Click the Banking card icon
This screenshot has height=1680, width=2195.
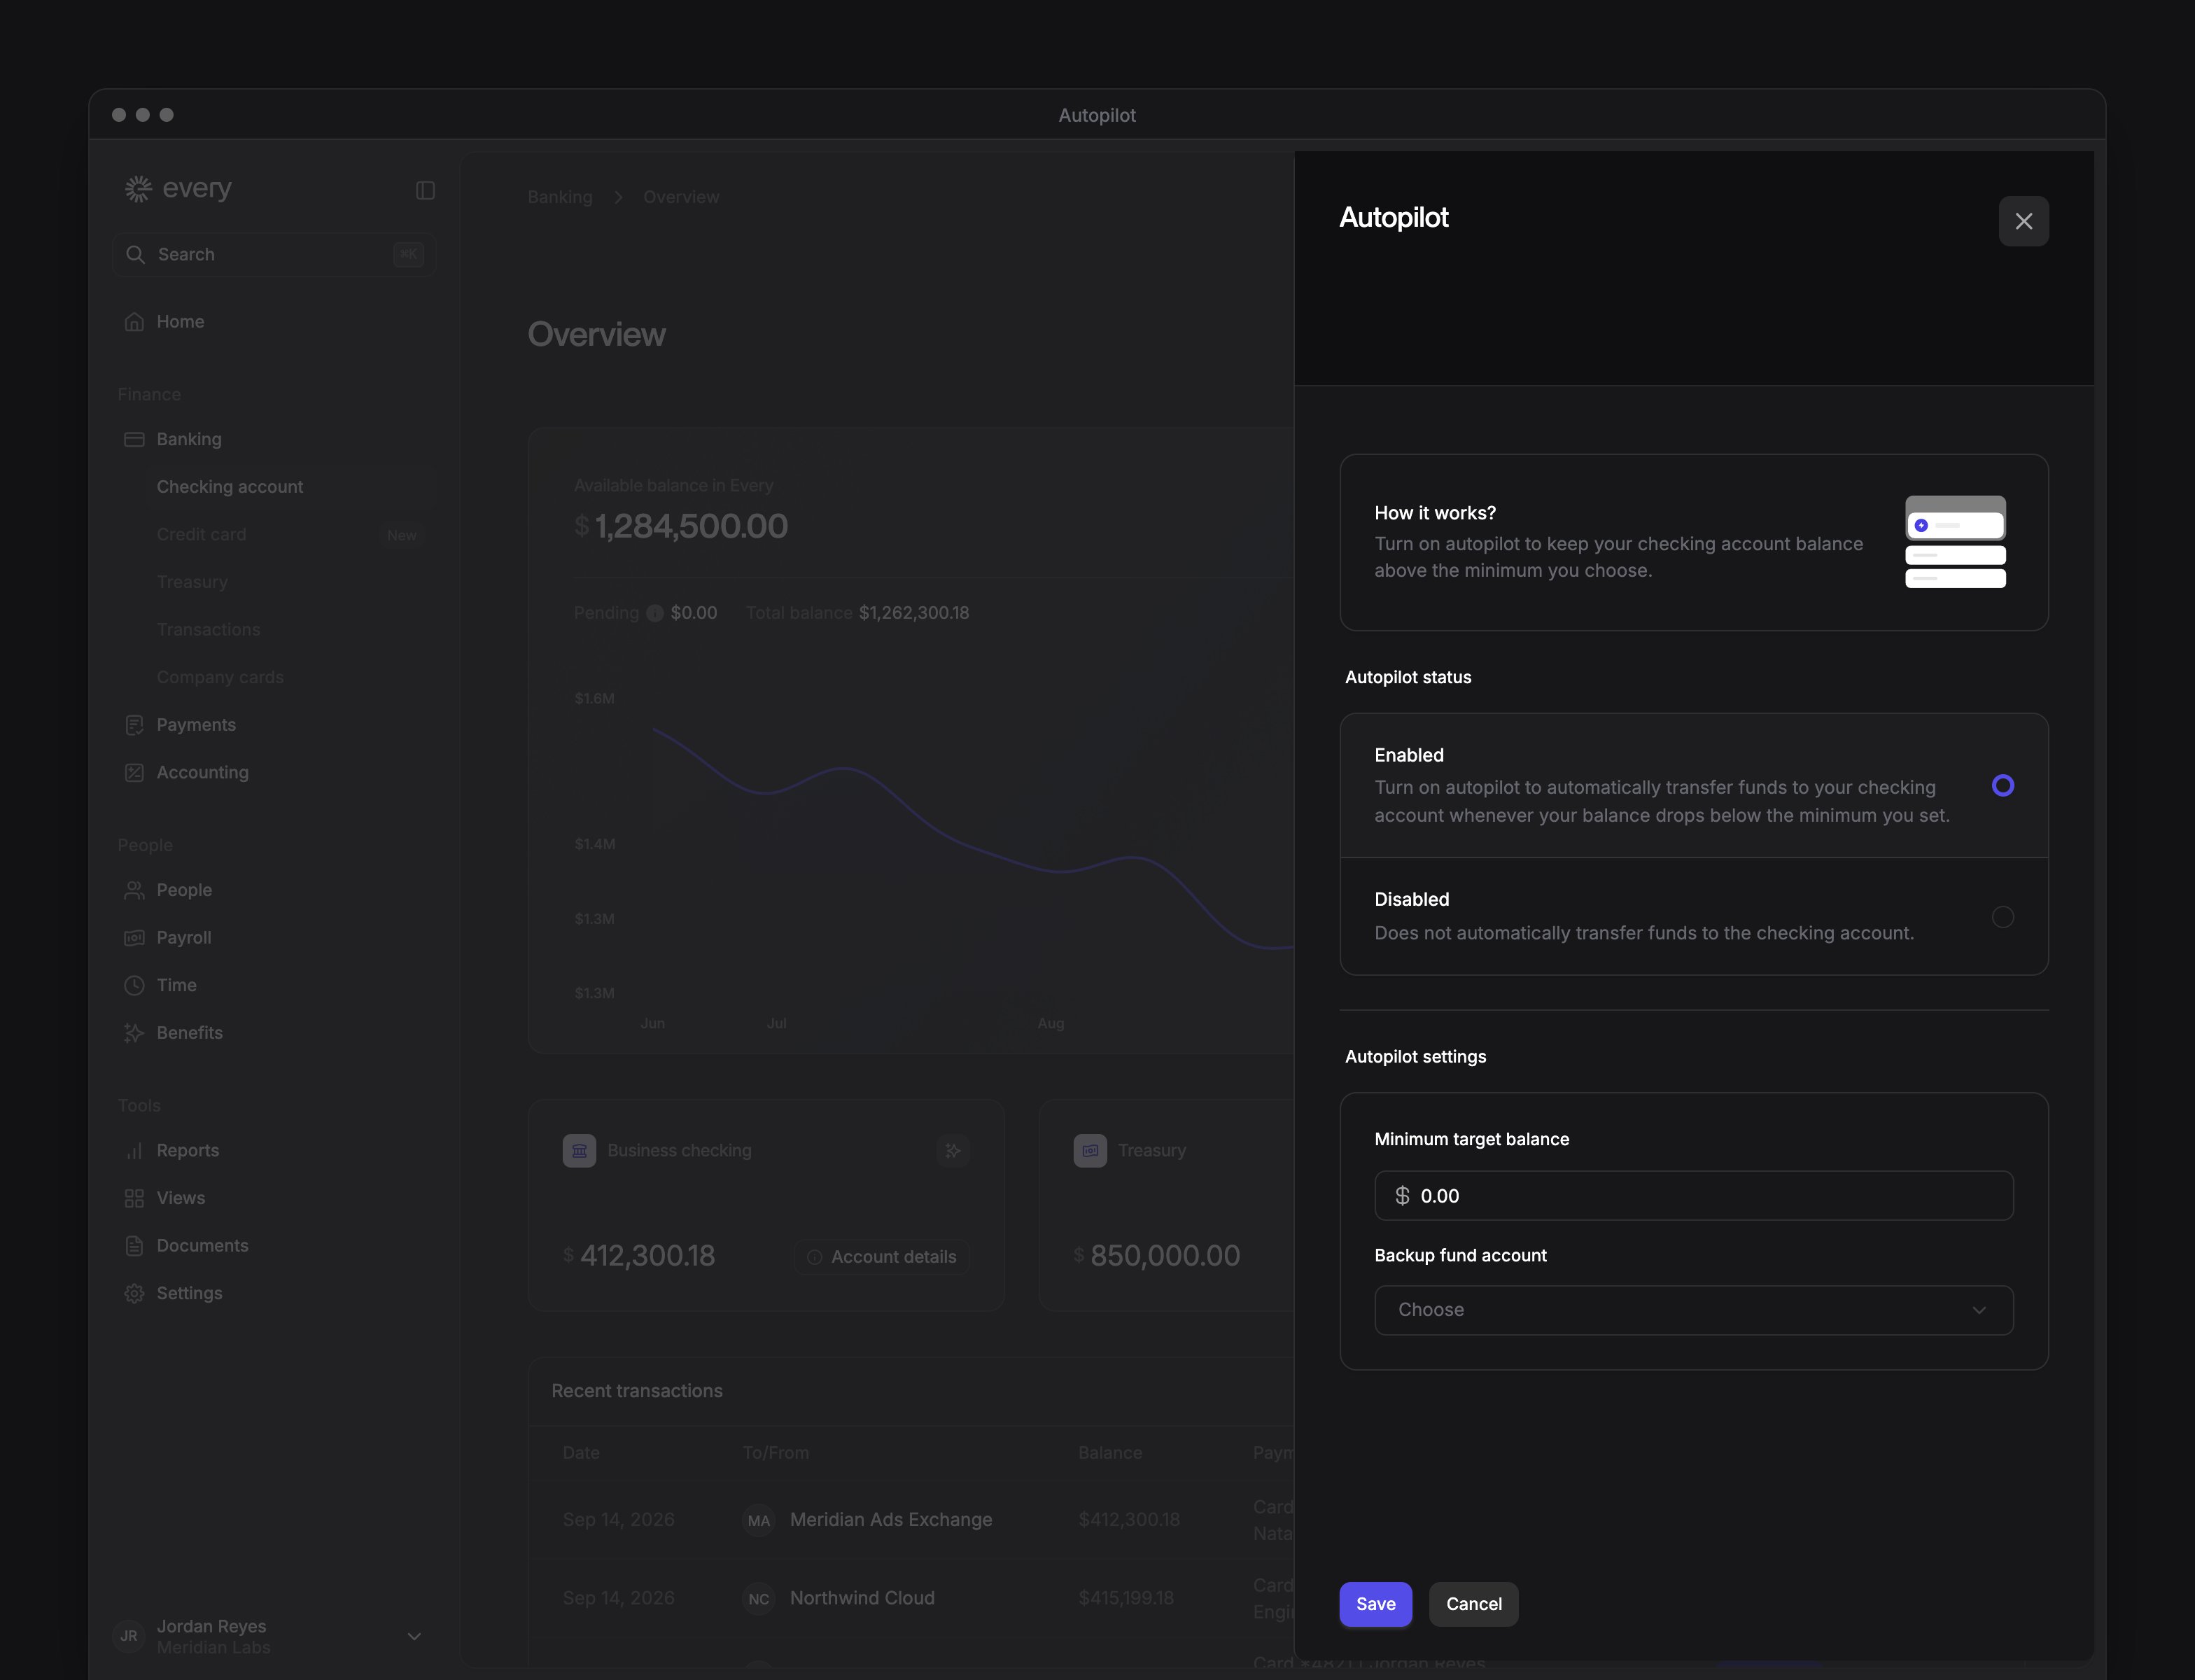coord(134,439)
